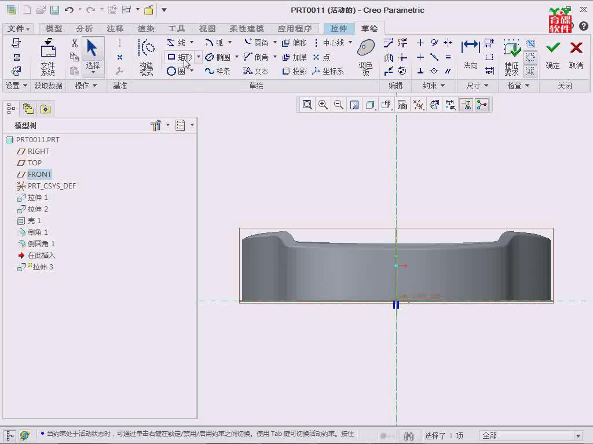This screenshot has width=593, height=444.
Task: Select the Circle (圆) sketch tool
Action: click(x=175, y=71)
